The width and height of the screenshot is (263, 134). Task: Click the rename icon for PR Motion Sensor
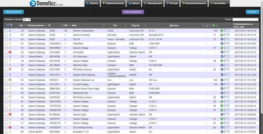click(x=225, y=69)
